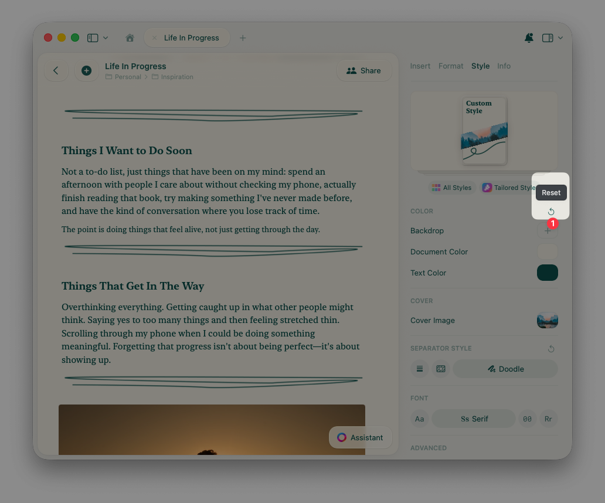The height and width of the screenshot is (503, 605).
Task: Select the Custom Style preview card
Action: (485, 131)
